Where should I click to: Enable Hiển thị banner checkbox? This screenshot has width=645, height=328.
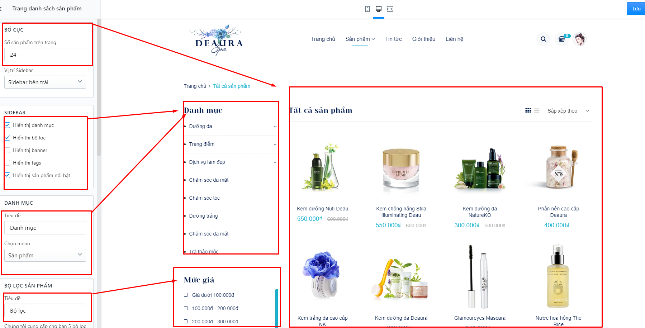click(8, 150)
